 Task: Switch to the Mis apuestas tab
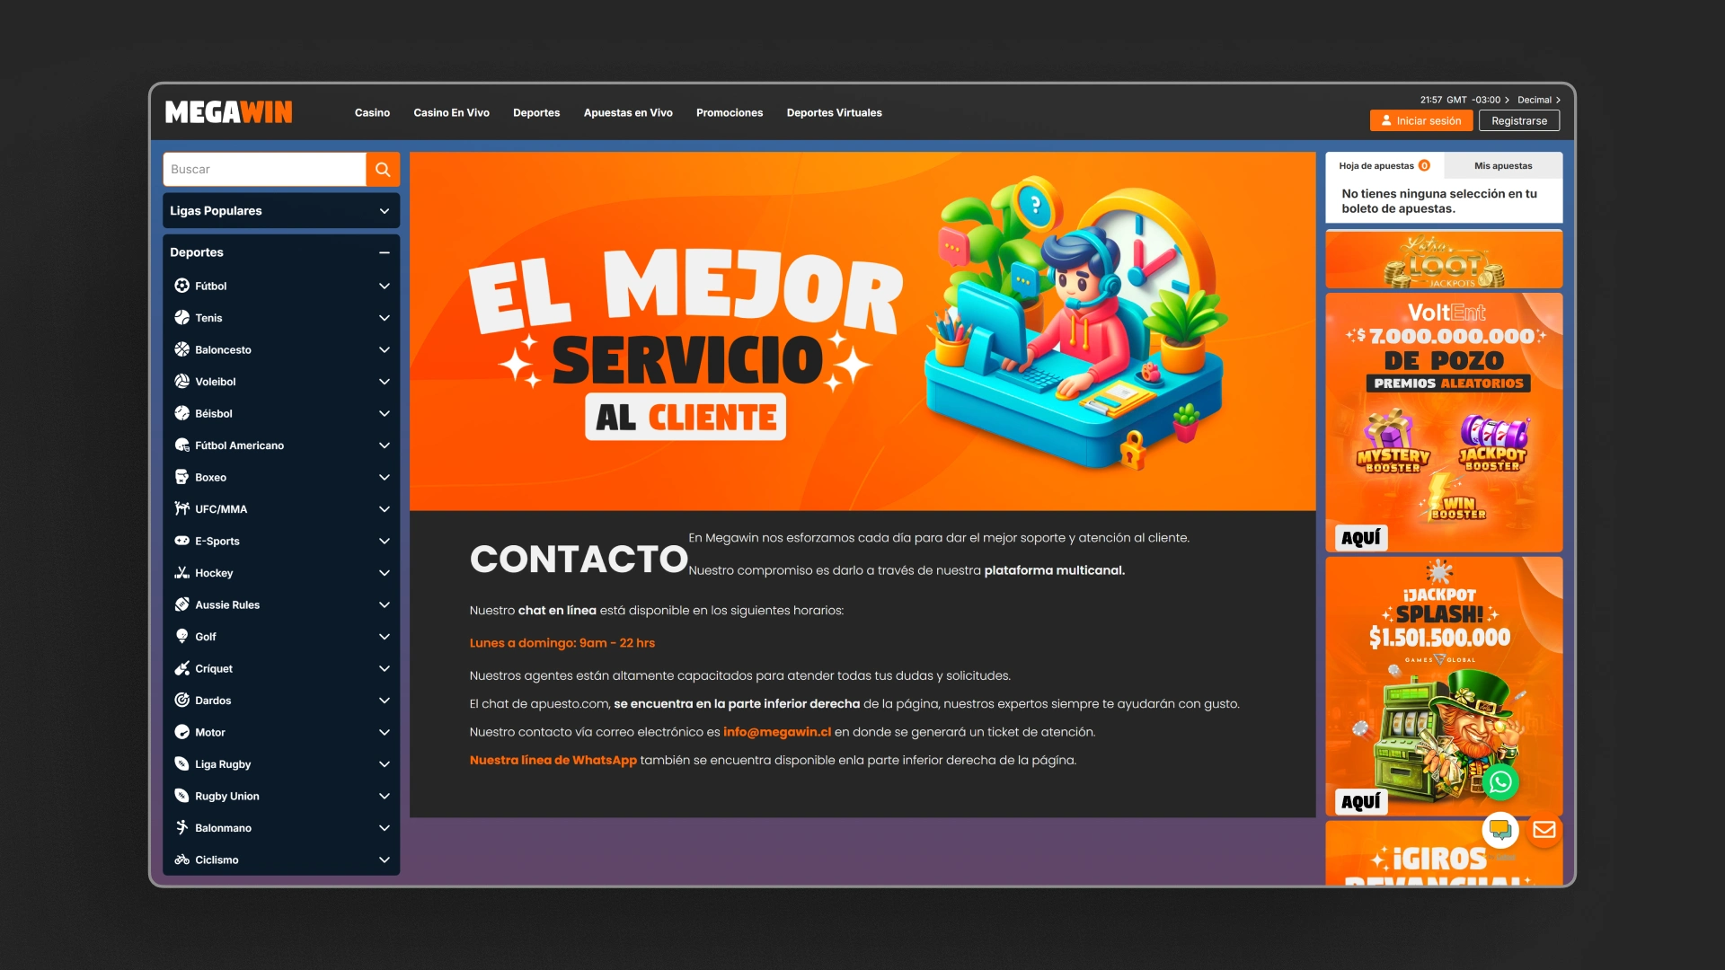point(1503,165)
